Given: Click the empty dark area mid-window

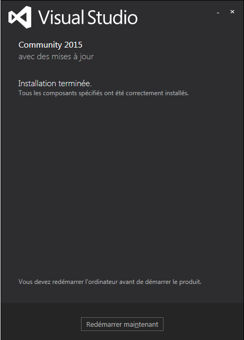Looking at the screenshot, I should tap(122, 185).
